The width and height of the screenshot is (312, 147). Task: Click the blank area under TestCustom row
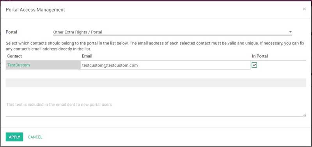point(156,74)
